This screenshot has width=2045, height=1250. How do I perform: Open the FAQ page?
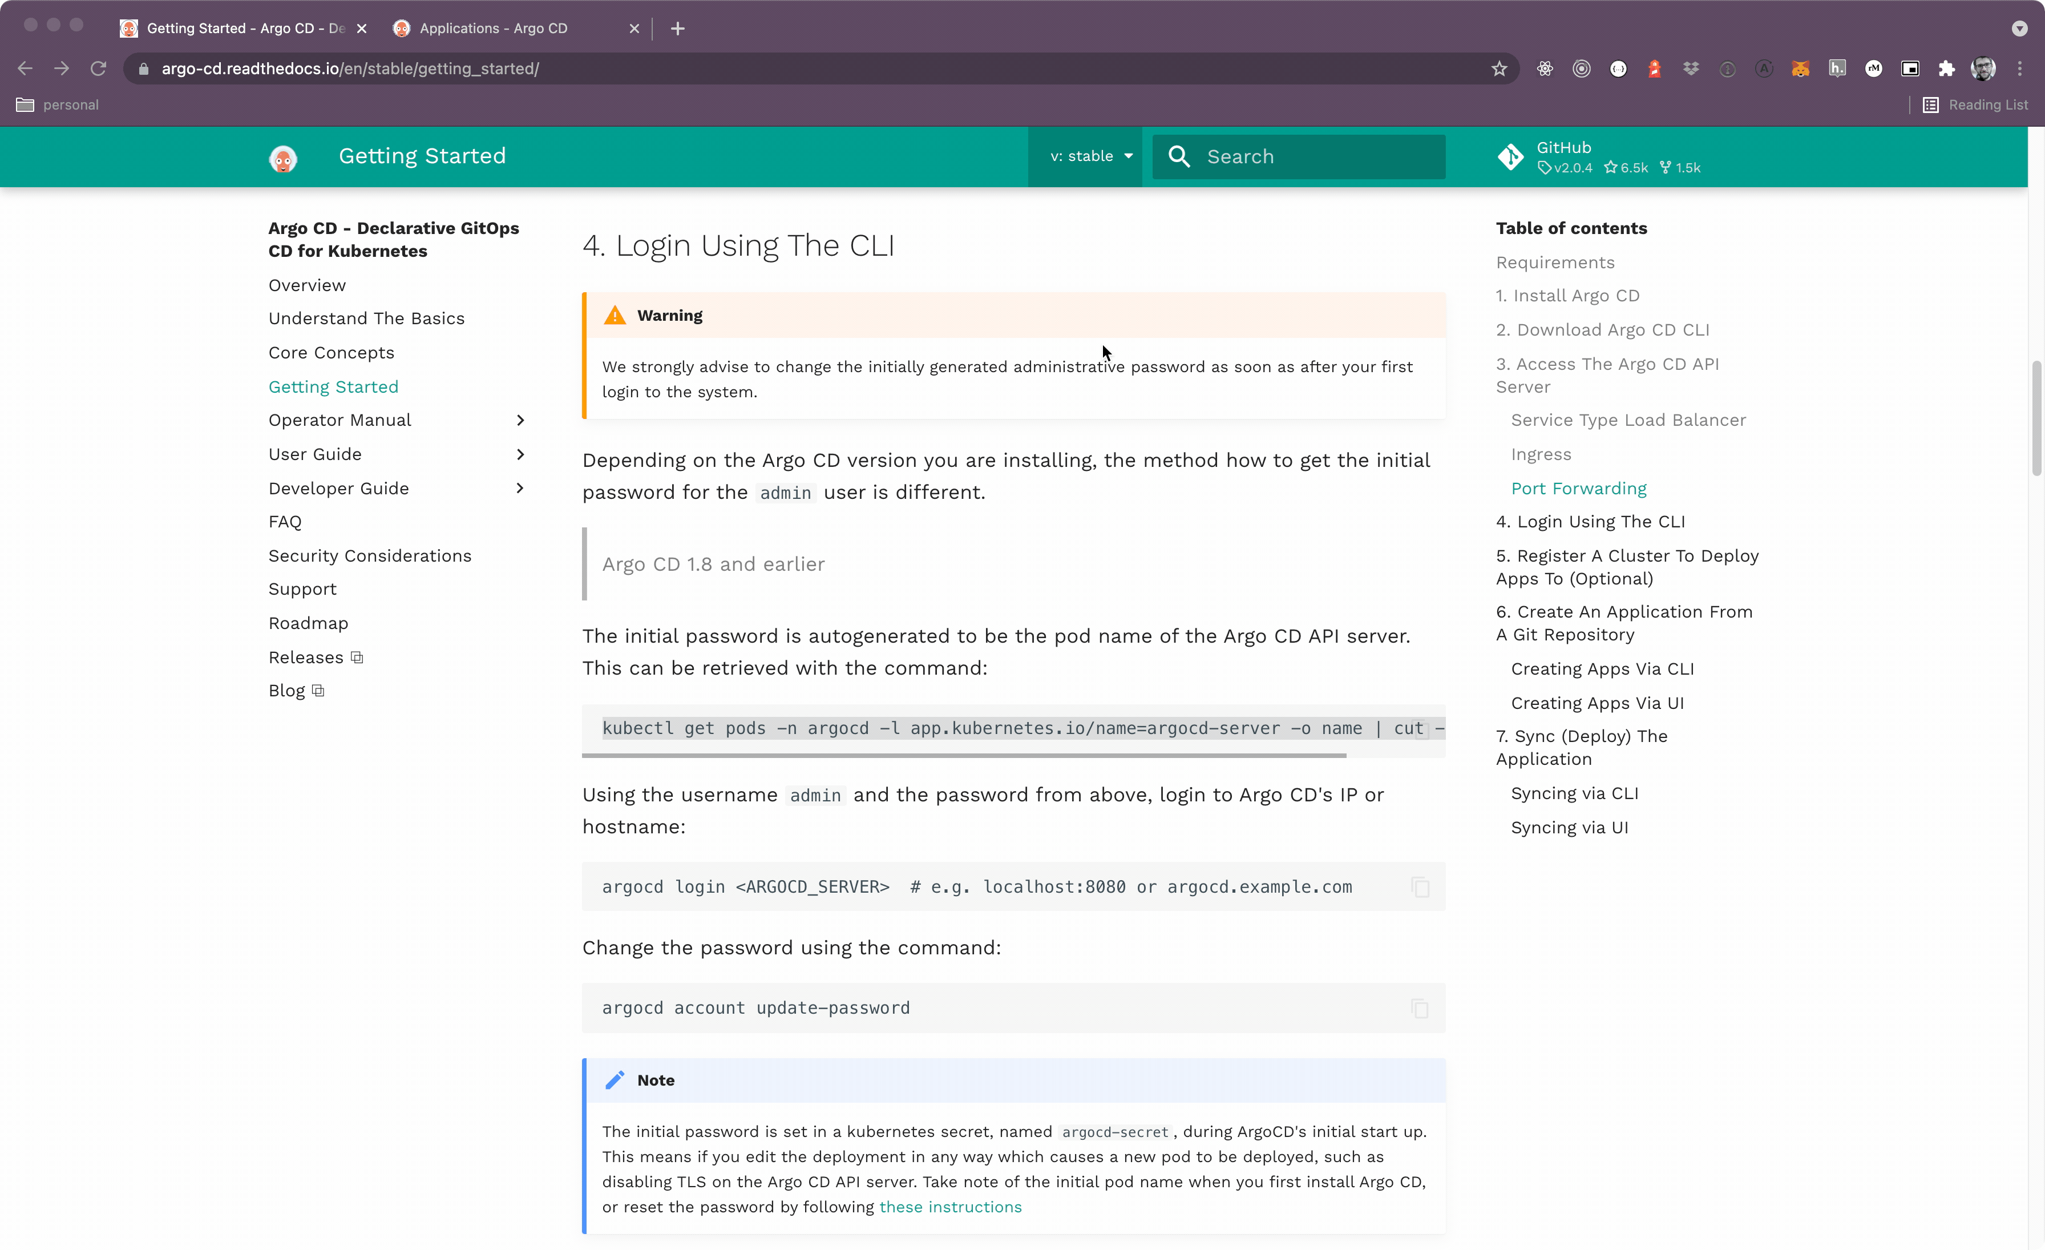285,521
